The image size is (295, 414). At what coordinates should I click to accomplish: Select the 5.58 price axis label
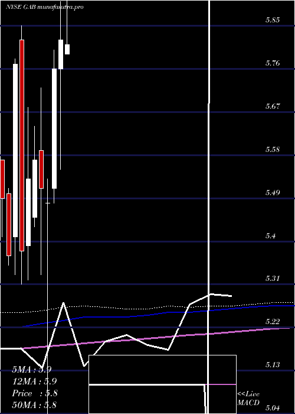pos(273,150)
